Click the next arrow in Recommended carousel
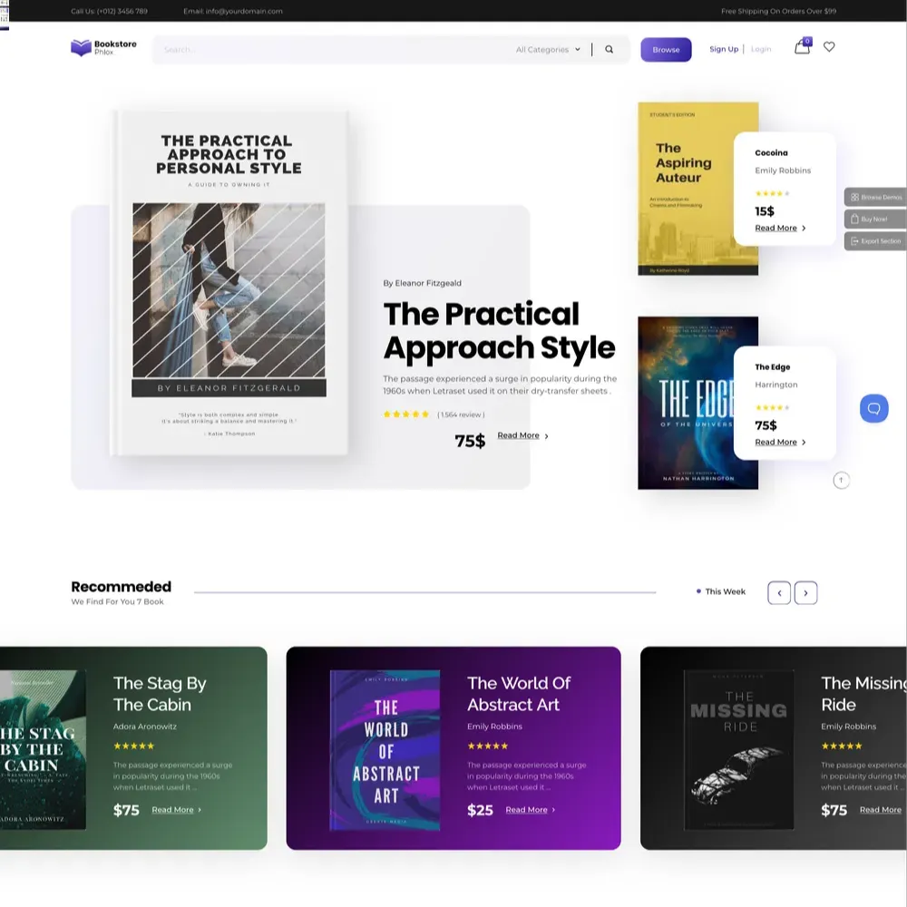This screenshot has height=907, width=907. coord(805,592)
